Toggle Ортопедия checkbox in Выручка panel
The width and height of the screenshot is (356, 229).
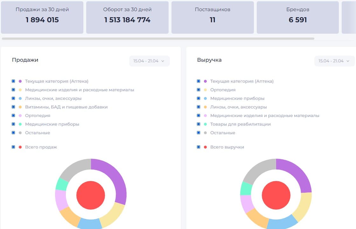(x=199, y=90)
